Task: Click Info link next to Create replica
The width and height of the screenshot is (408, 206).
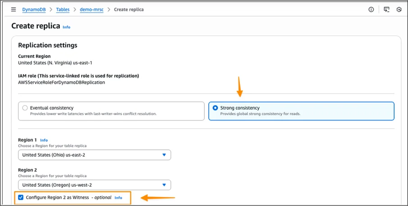Action: 66,27
